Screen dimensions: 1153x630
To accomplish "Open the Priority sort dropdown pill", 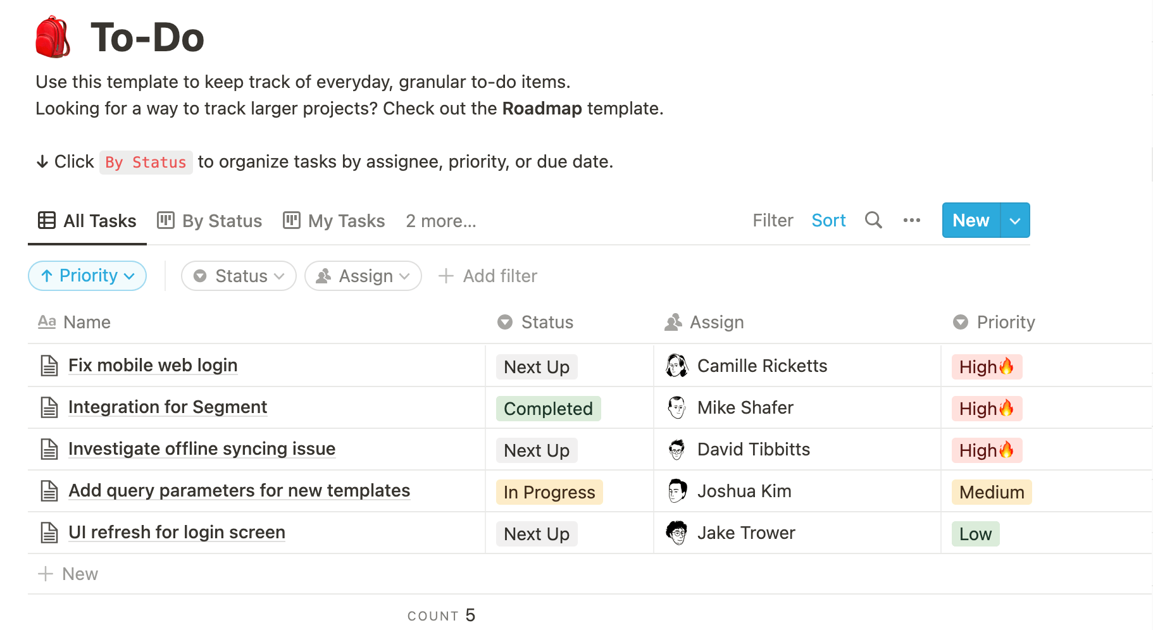I will pyautogui.click(x=87, y=276).
